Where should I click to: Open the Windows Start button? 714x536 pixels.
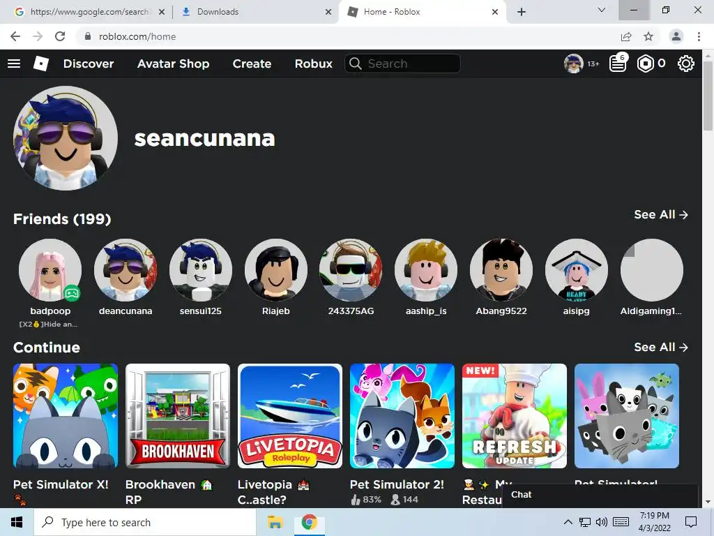pyautogui.click(x=17, y=522)
